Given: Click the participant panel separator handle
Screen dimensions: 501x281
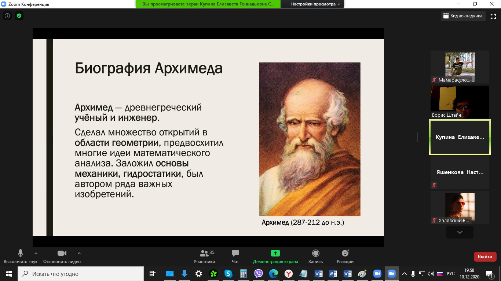Looking at the screenshot, I should [417, 137].
